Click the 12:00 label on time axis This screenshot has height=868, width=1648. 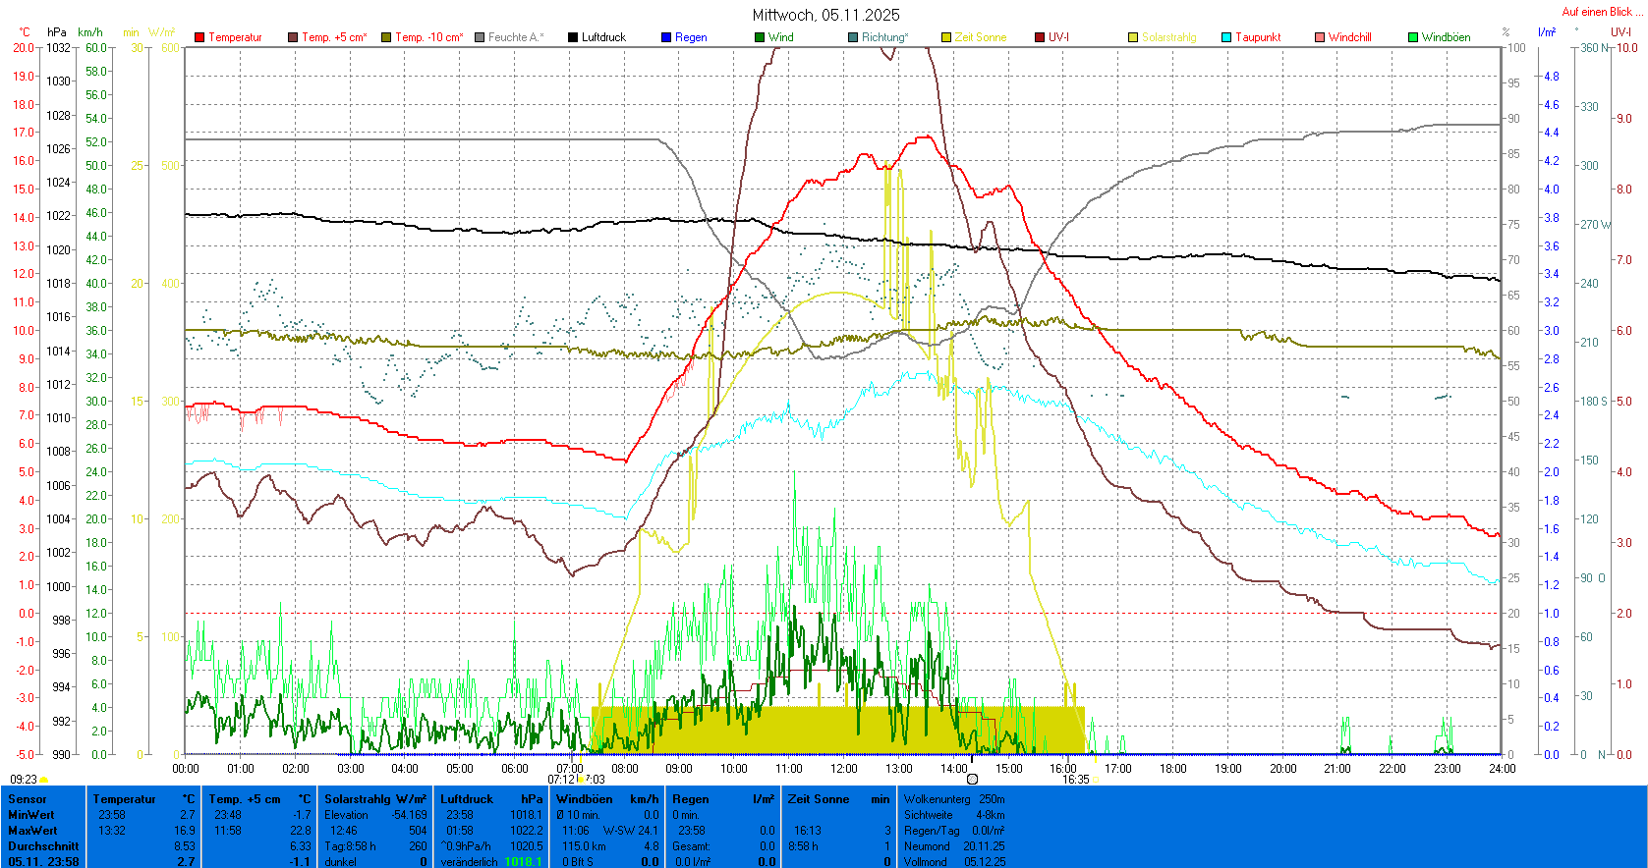844,769
